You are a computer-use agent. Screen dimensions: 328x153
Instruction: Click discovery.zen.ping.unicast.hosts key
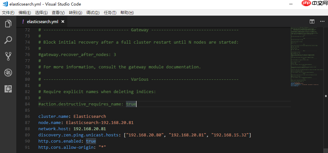click(78, 135)
